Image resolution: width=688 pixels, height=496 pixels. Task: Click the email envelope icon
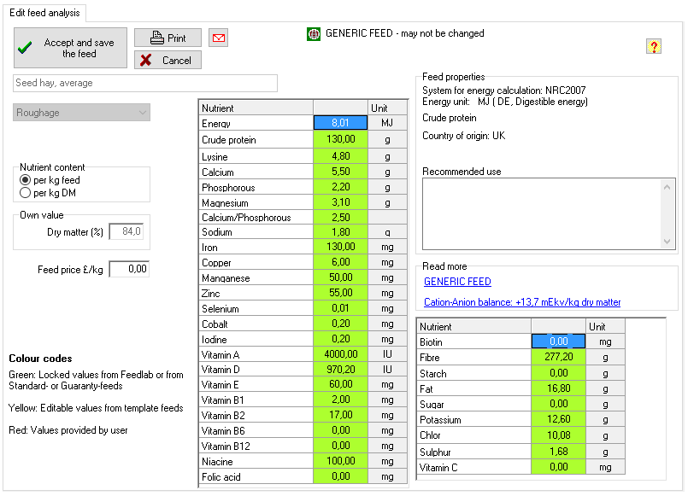click(x=219, y=38)
